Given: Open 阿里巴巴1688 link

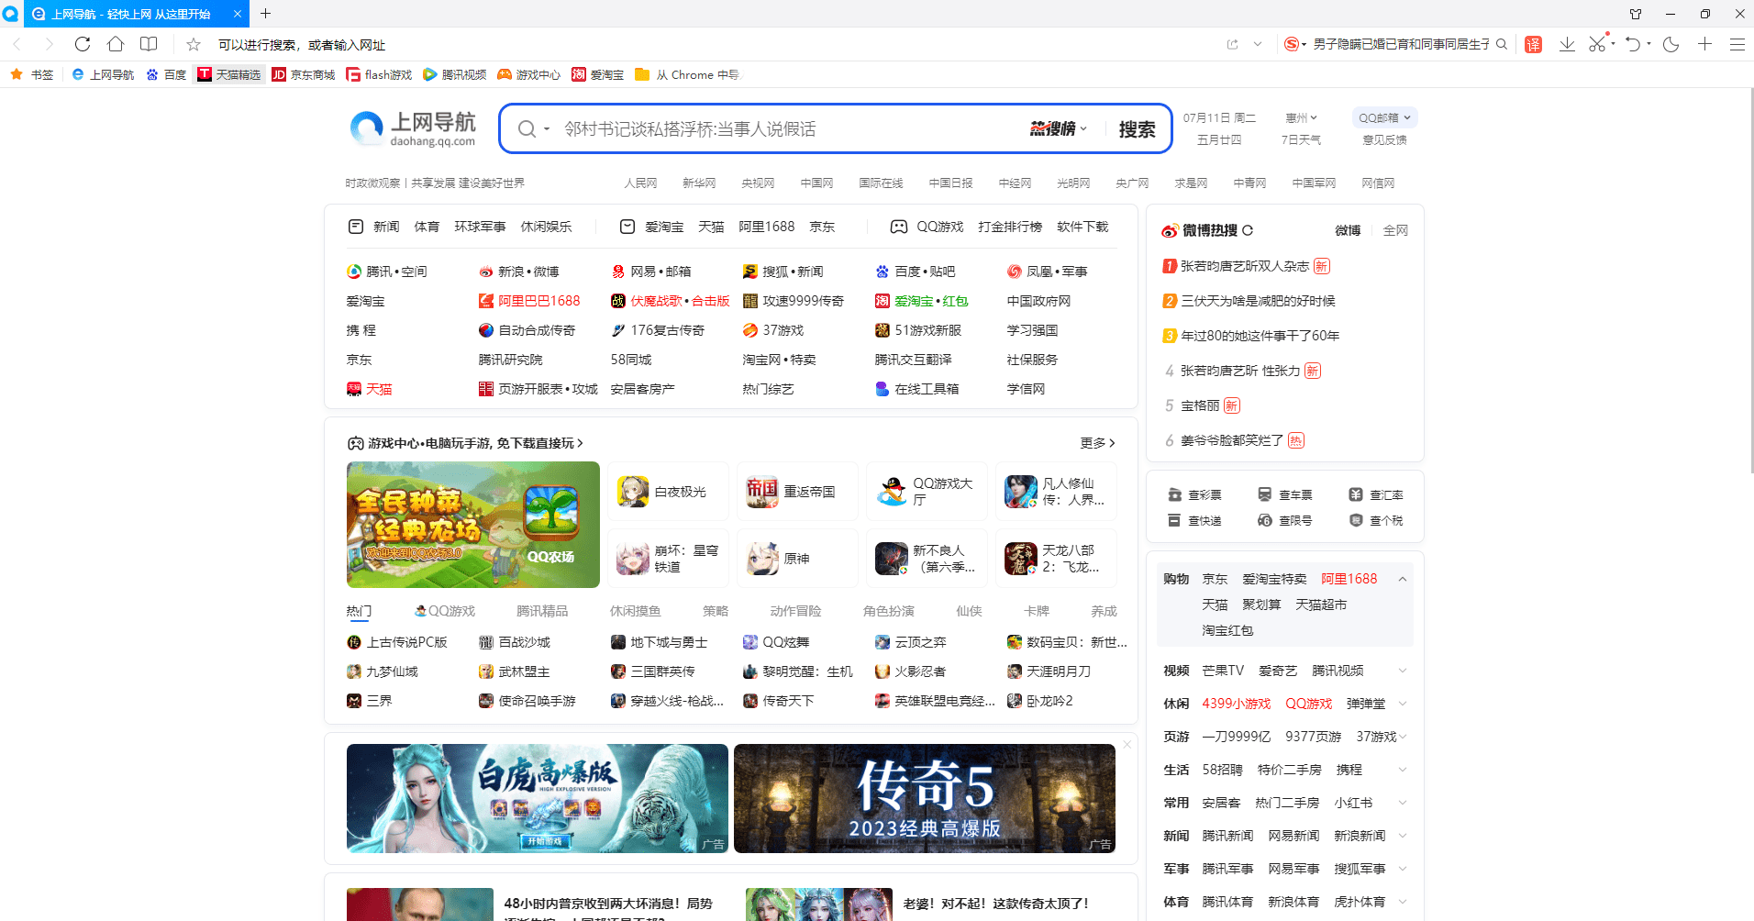Looking at the screenshot, I should click(x=529, y=301).
